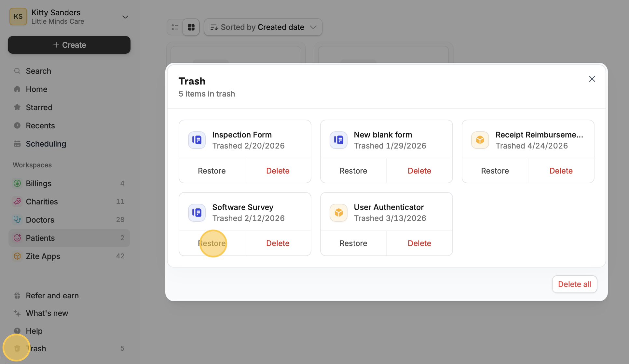Click the User Authenticator app icon
This screenshot has height=364, width=629.
(338, 213)
